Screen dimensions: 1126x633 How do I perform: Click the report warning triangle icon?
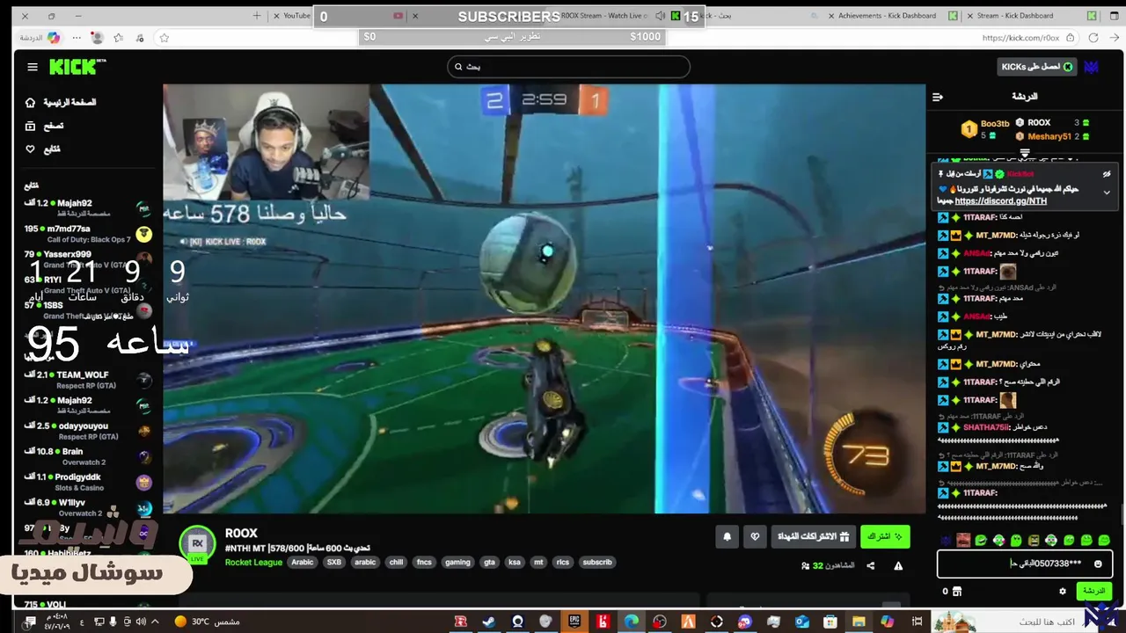(x=898, y=565)
